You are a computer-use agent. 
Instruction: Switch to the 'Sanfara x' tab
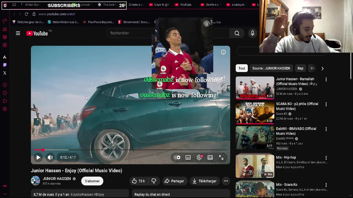(211, 5)
